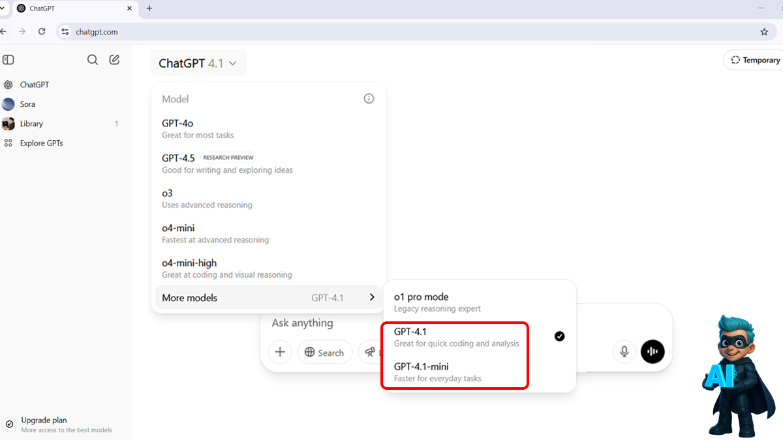Image resolution: width=783 pixels, height=440 pixels.
Task: Click the plus attach button in composer
Action: 280,352
